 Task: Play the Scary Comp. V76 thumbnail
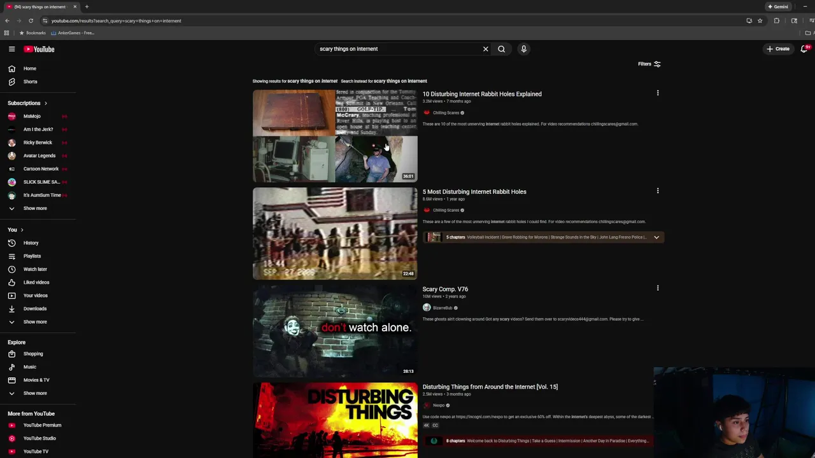pyautogui.click(x=335, y=331)
